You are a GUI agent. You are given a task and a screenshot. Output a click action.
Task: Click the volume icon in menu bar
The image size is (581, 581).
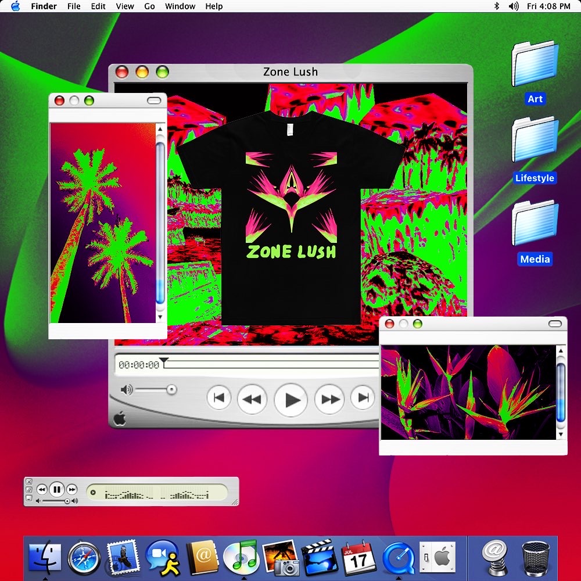(x=513, y=6)
